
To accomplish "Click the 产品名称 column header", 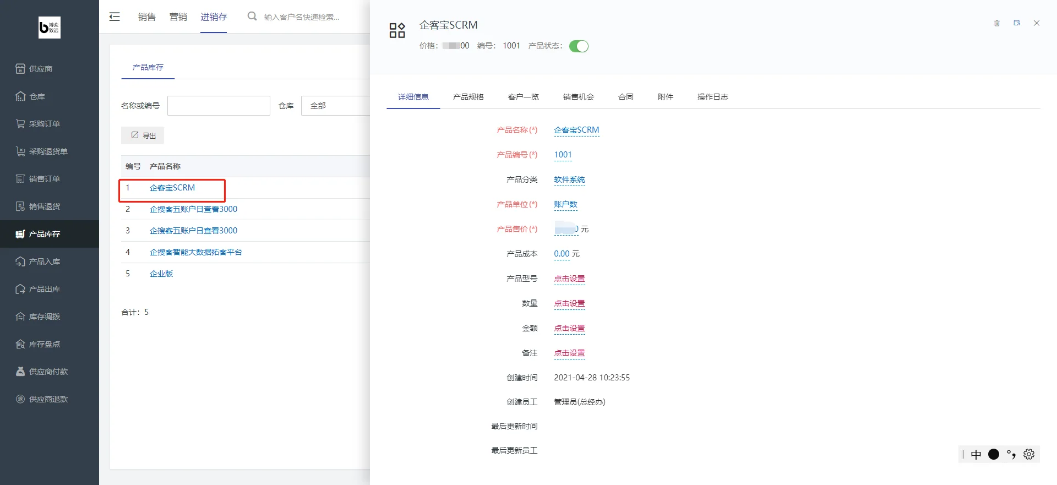I will tap(165, 166).
